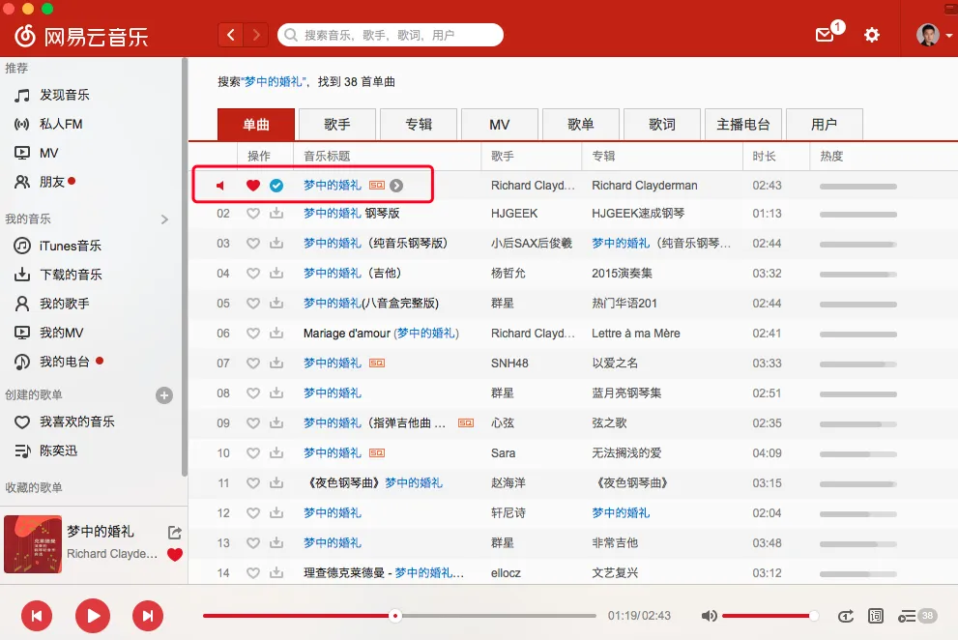The image size is (958, 640).
Task: Click the add playlist plus icon
Action: [164, 394]
